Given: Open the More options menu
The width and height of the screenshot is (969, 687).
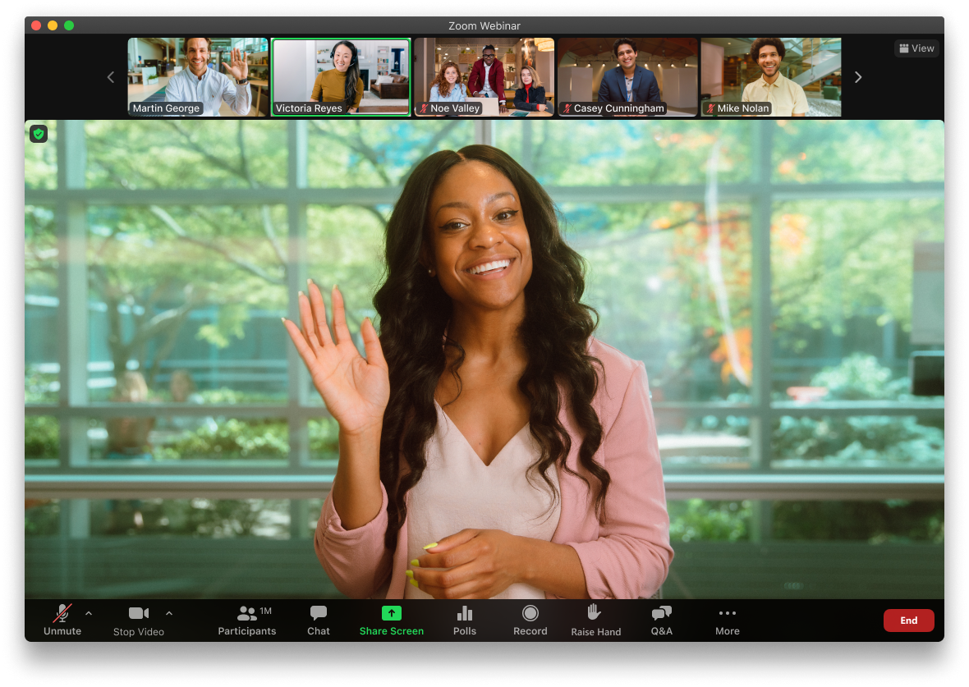Looking at the screenshot, I should (x=728, y=620).
